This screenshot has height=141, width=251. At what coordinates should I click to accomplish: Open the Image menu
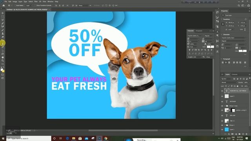[15, 2]
